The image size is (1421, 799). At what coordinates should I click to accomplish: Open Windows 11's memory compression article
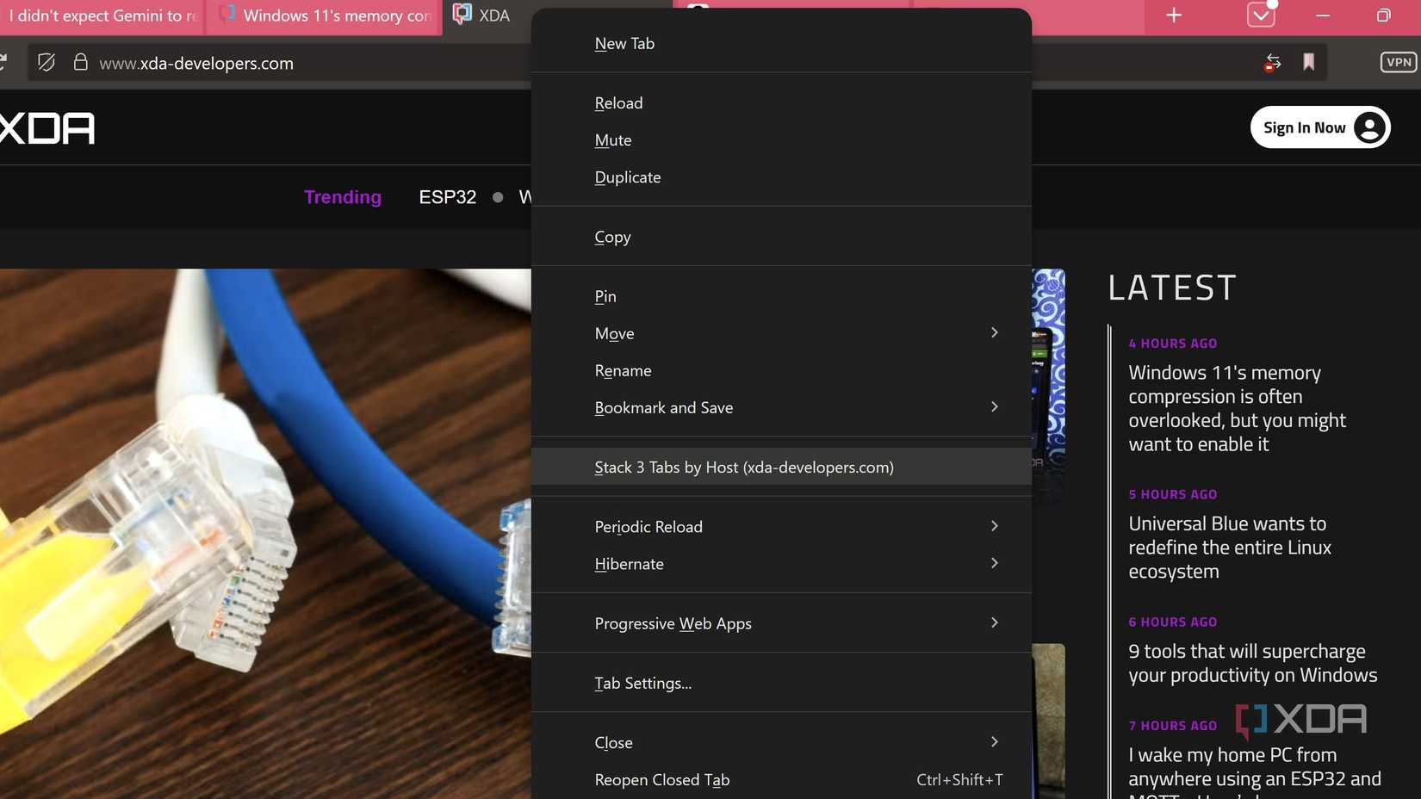tap(1237, 408)
